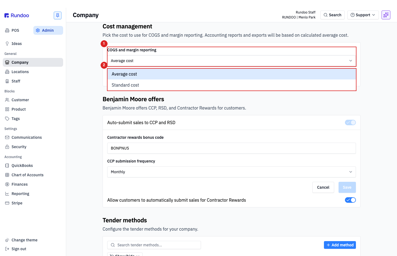Click the Product grid icon
397x256 pixels.
tap(7, 109)
